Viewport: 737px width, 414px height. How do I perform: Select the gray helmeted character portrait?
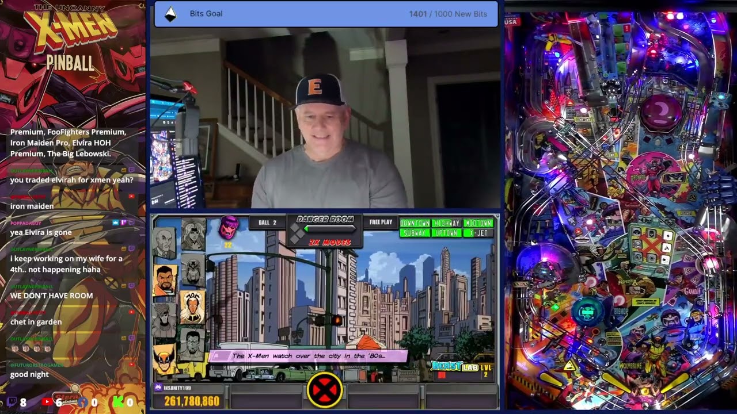(x=193, y=270)
